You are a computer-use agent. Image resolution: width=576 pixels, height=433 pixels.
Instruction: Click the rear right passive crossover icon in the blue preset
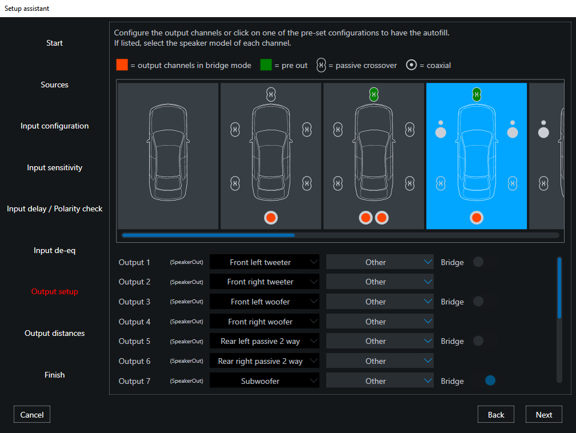point(513,183)
